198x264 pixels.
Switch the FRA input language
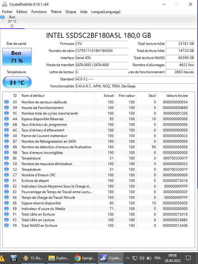pos(157,258)
